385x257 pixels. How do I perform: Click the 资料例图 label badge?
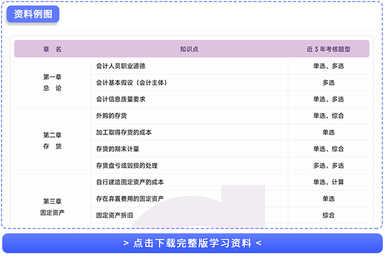click(x=33, y=14)
